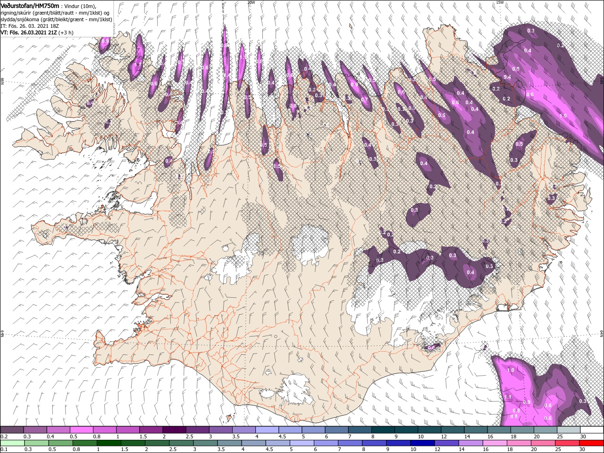Pick the darkest purple swatch at 2 in the upper legend
Image resolution: width=604 pixels, height=453 pixels.
tap(174, 430)
